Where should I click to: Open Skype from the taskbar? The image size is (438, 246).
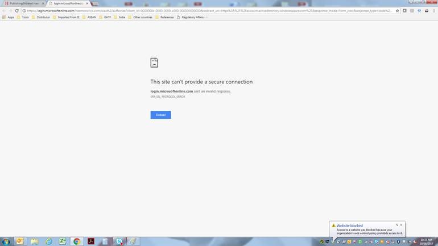tap(119, 241)
